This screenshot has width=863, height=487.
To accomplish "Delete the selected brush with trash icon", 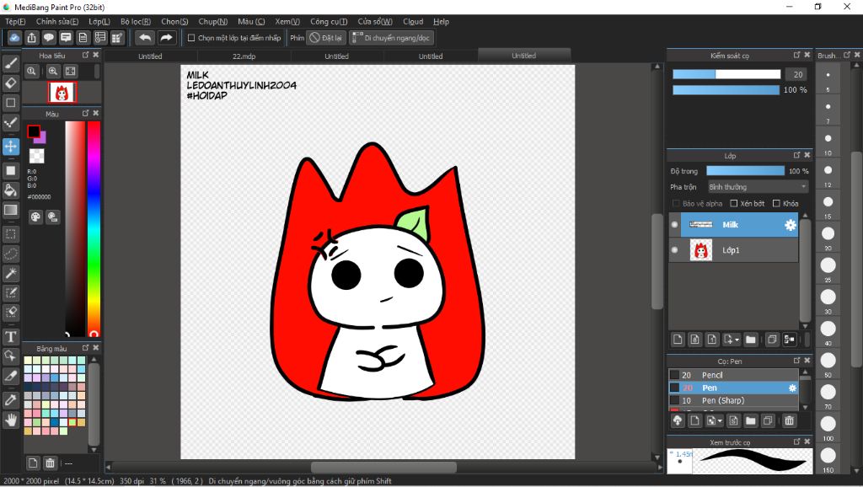I will pos(789,421).
